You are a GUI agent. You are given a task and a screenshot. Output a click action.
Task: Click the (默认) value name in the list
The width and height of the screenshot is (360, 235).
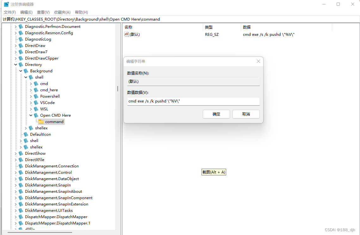[135, 35]
